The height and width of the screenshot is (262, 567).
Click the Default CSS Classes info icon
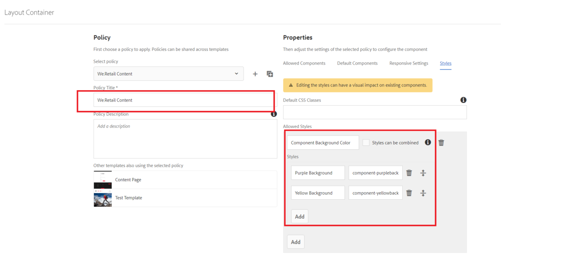tap(463, 100)
